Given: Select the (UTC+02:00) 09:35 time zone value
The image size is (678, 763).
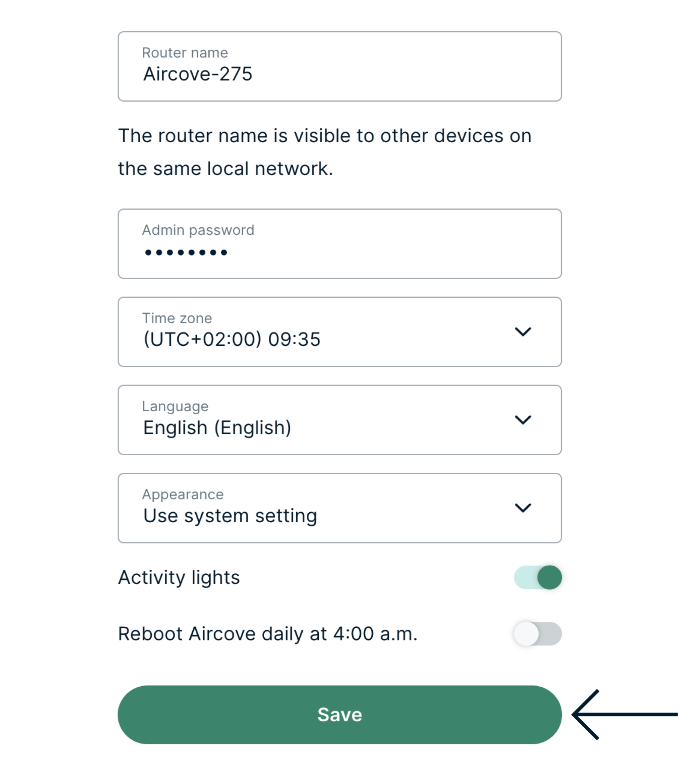Looking at the screenshot, I should pyautogui.click(x=231, y=339).
